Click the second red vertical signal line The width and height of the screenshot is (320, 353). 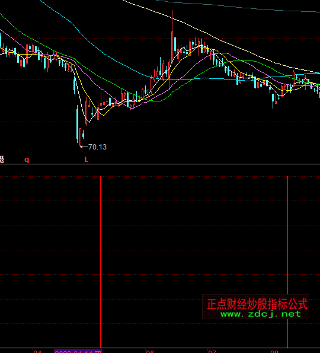[287, 262]
